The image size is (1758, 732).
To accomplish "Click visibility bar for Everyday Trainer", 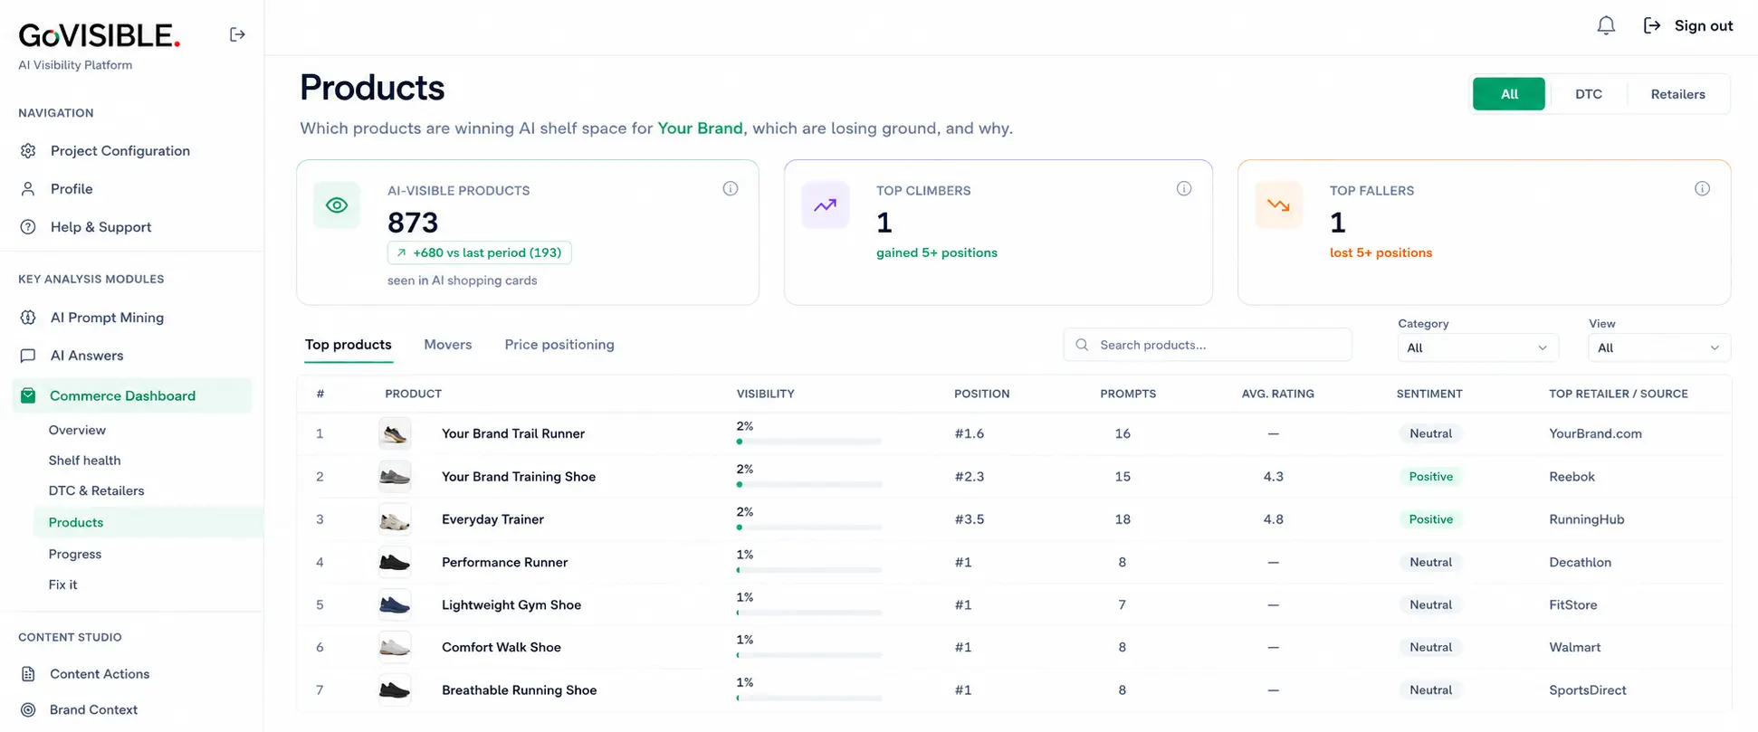I will click(809, 527).
